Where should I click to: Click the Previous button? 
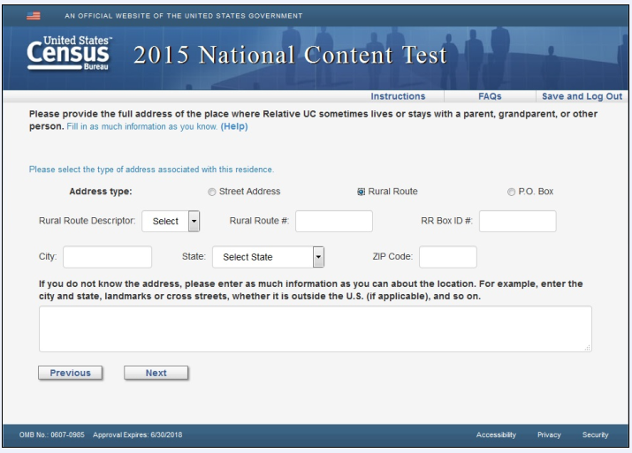click(x=70, y=373)
